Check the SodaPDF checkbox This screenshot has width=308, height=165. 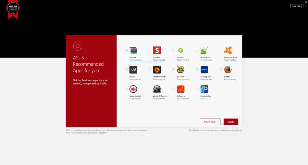coord(150,50)
